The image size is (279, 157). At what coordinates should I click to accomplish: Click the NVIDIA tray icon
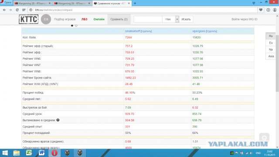pos(231,153)
